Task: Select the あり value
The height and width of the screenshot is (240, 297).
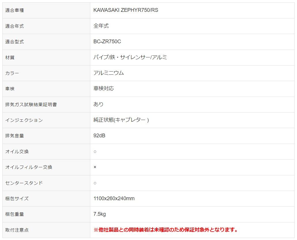Action: (98, 104)
